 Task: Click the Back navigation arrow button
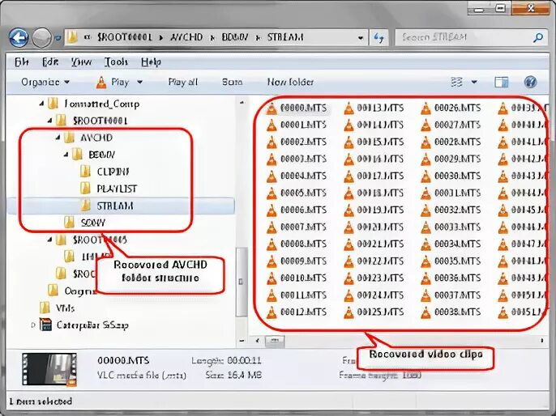(x=18, y=37)
